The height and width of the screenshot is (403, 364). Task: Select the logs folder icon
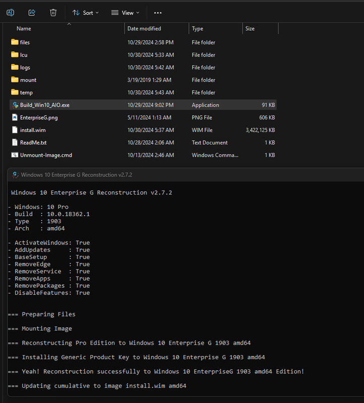[15, 67]
